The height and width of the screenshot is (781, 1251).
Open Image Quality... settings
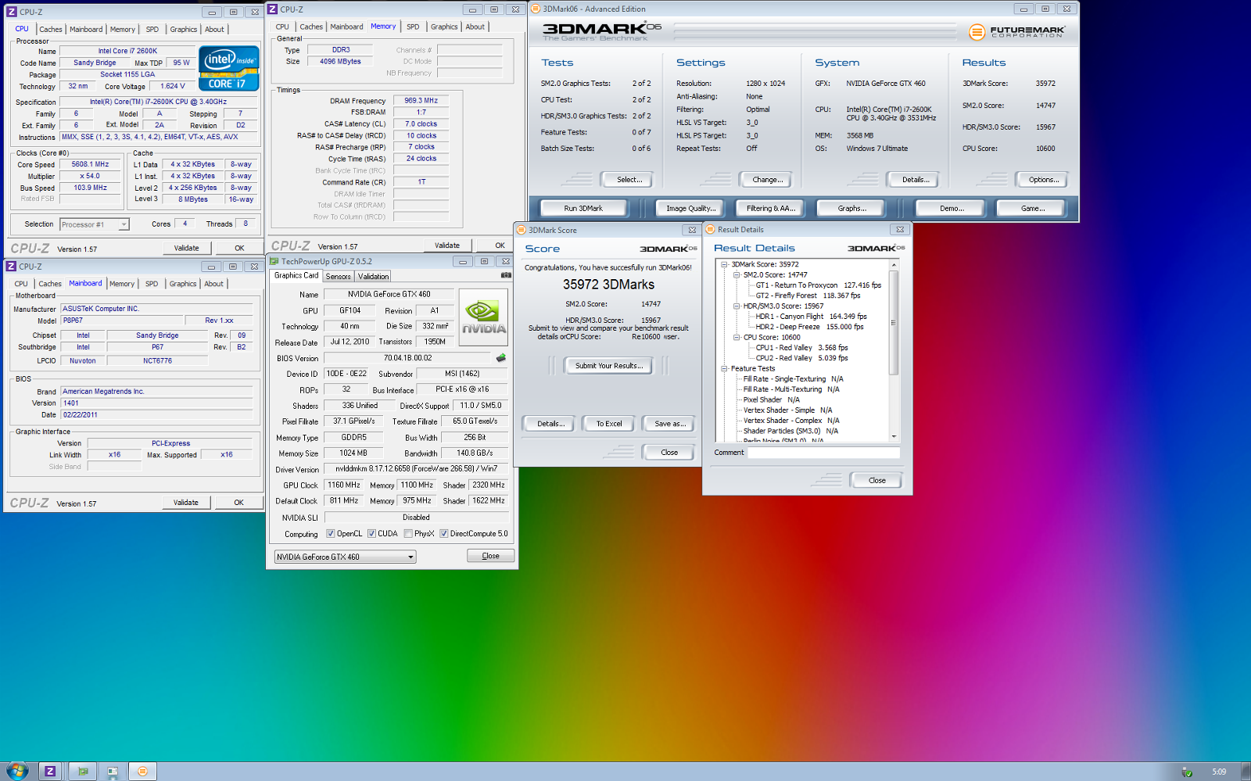pos(691,209)
